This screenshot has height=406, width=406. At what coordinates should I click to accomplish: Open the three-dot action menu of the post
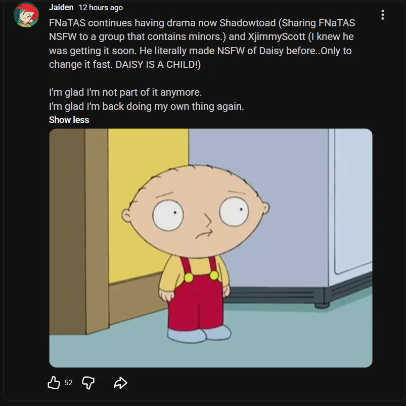point(382,15)
